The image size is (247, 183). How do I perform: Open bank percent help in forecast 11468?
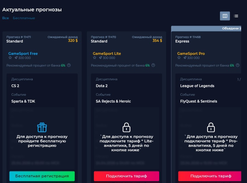(238, 65)
